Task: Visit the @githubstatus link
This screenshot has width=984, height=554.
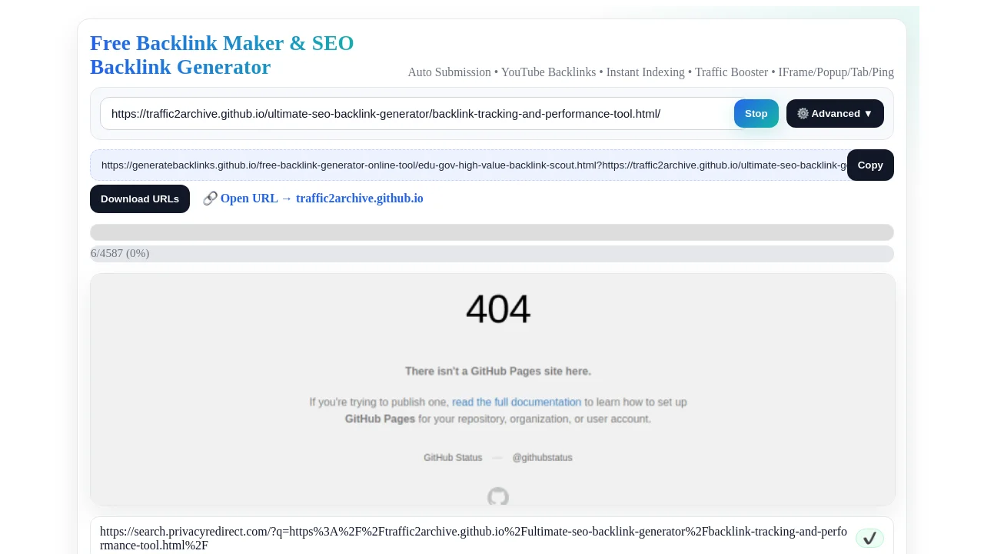Action: tap(543, 457)
